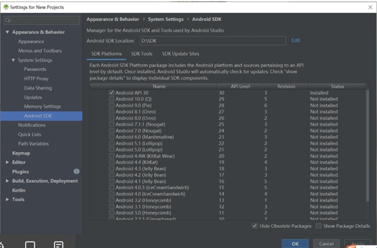Click the search magnifier icon in settings

(x=7, y=20)
